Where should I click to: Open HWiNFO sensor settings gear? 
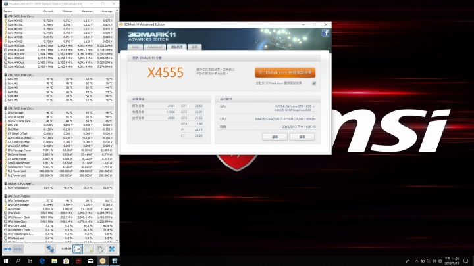pyautogui.click(x=100, y=249)
